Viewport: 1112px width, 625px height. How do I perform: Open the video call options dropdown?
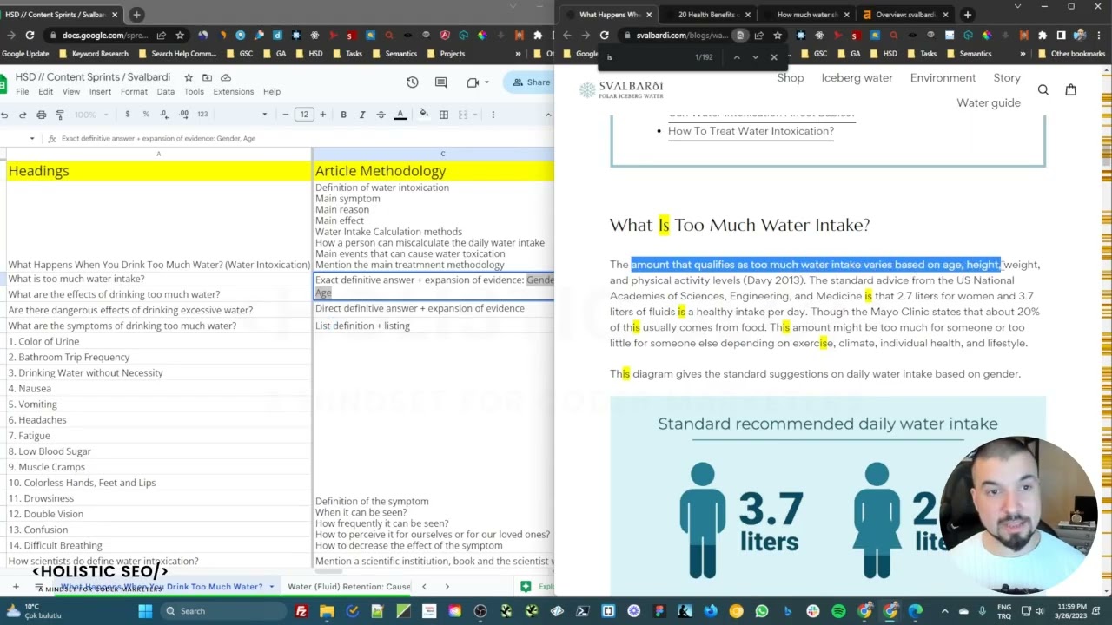pyautogui.click(x=486, y=82)
